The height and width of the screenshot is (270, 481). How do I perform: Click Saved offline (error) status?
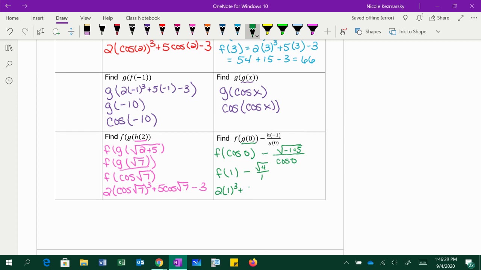(373, 18)
